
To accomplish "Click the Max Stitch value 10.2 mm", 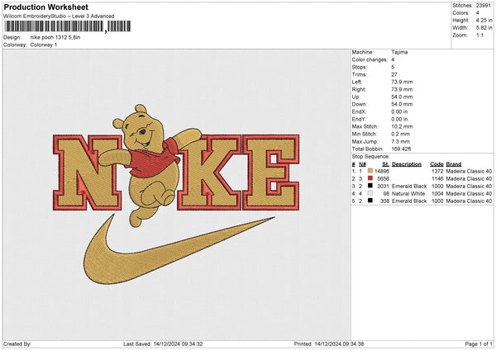I will (x=402, y=126).
